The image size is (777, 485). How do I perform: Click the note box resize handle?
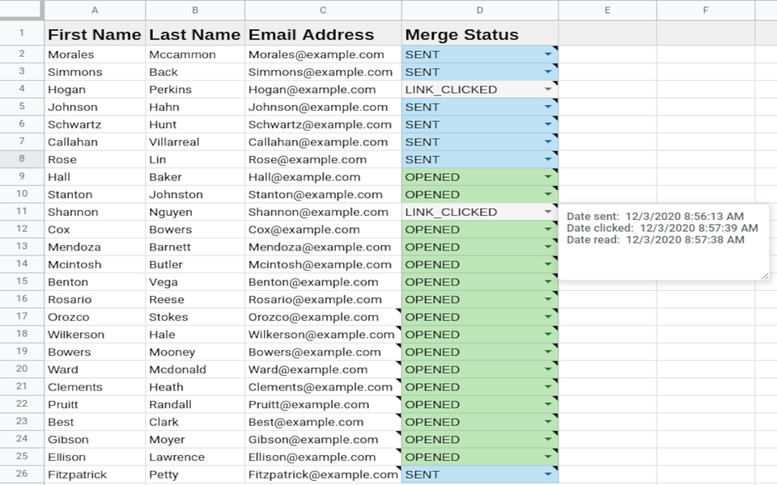765,276
